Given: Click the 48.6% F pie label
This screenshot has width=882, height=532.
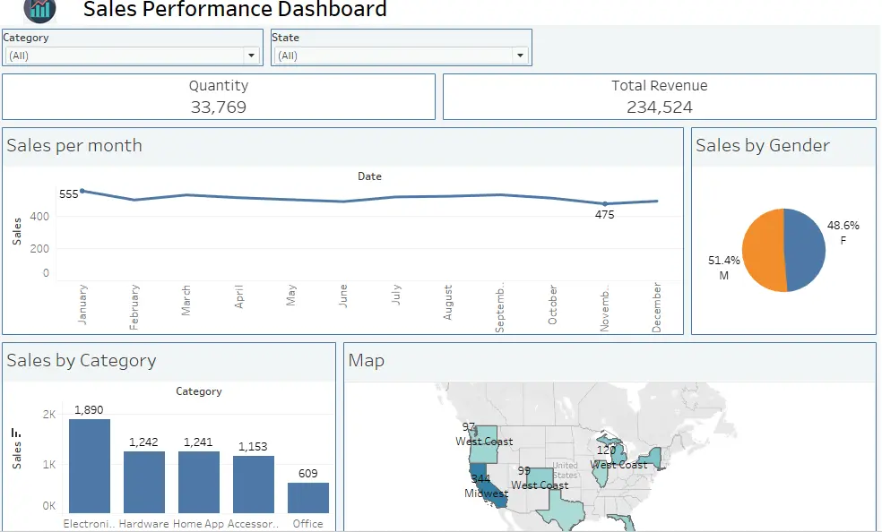Looking at the screenshot, I should pyautogui.click(x=843, y=233).
